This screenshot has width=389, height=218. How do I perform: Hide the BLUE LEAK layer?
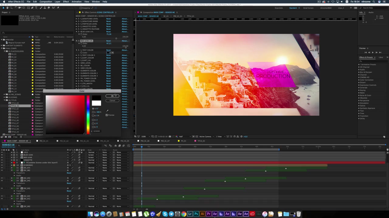pos(2,155)
